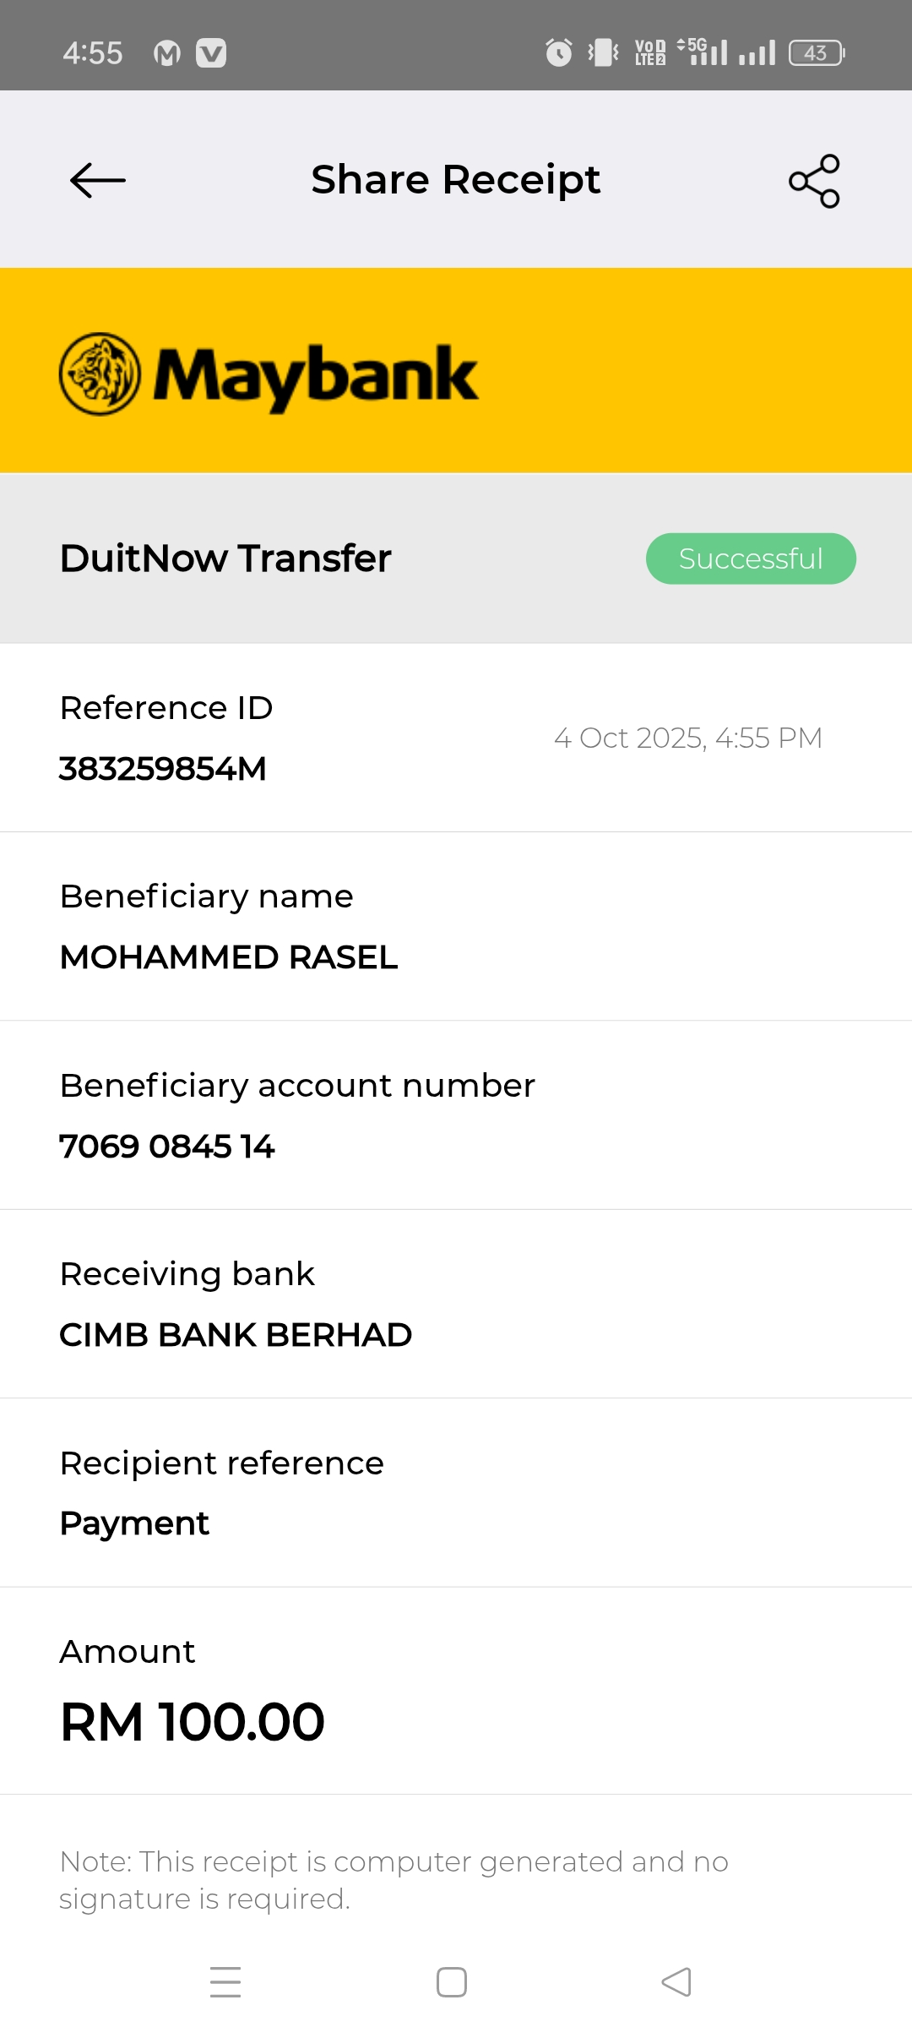Screen dimensions: 912x2038
Task: Tap the Share Receipt title
Action: (455, 179)
